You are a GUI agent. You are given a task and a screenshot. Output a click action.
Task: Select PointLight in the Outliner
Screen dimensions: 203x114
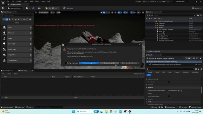(162, 32)
